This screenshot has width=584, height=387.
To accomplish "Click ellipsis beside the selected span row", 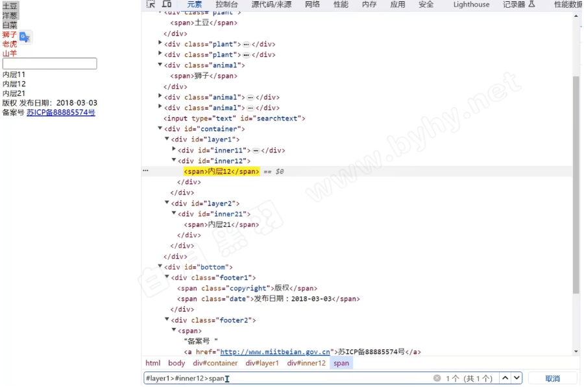I will [x=145, y=172].
